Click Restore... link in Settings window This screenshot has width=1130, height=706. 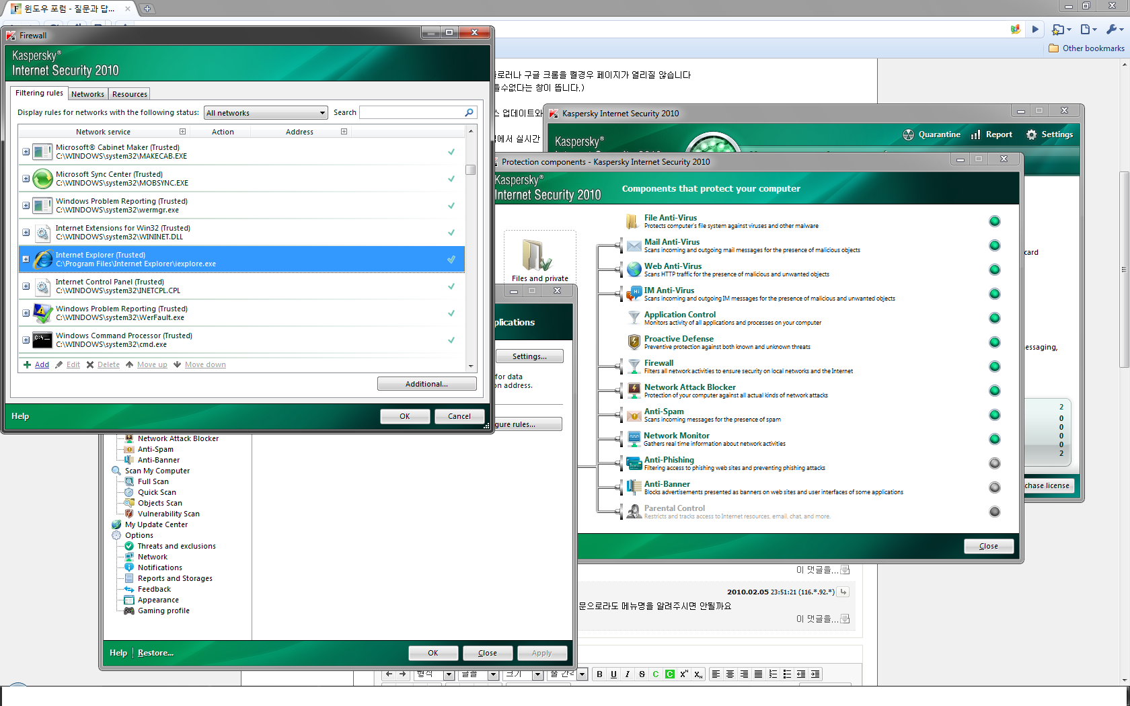point(155,653)
